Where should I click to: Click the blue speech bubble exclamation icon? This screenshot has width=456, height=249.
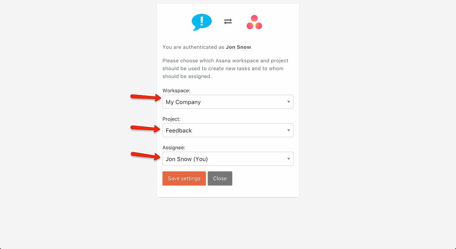[202, 22]
